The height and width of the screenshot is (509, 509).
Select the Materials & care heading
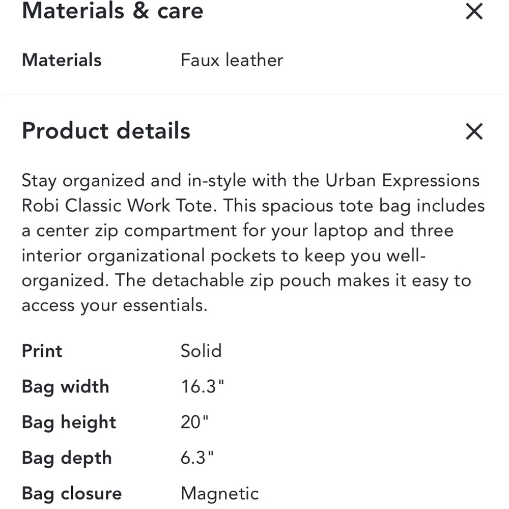coord(112,11)
